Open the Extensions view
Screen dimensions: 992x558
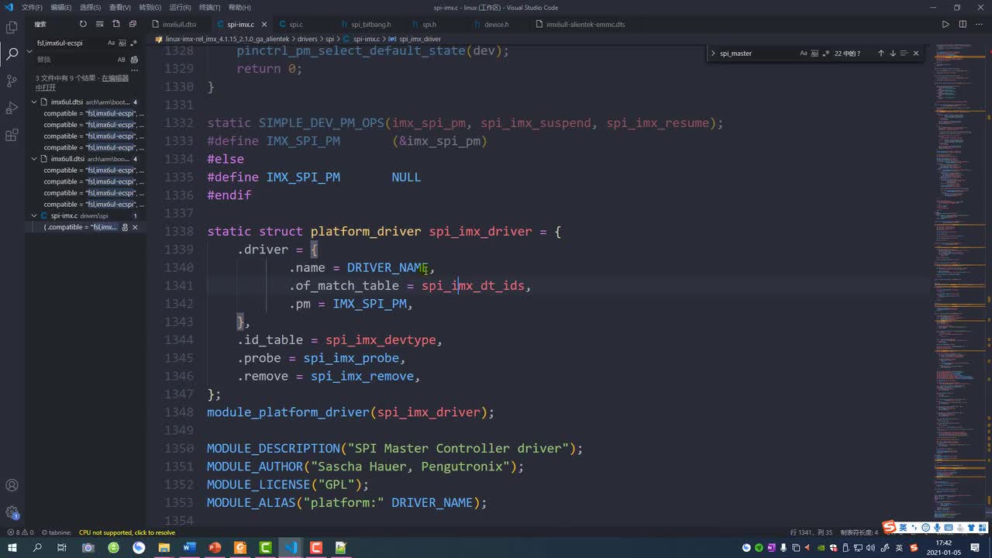pyautogui.click(x=12, y=135)
